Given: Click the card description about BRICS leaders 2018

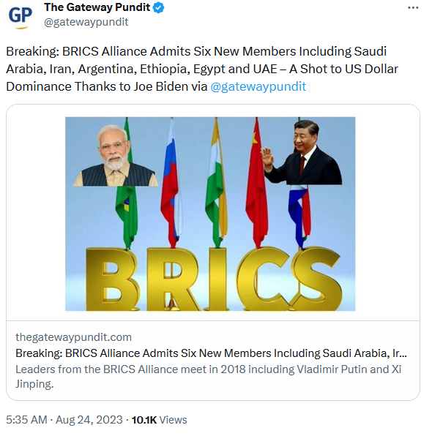Looking at the screenshot, I should [209, 377].
